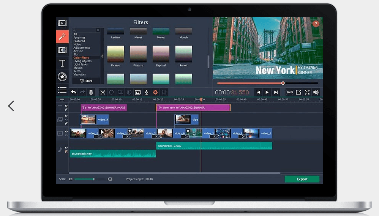Select the soundtrack_2.wav audio clip
Screen dimensions: 379x216
click(214, 146)
